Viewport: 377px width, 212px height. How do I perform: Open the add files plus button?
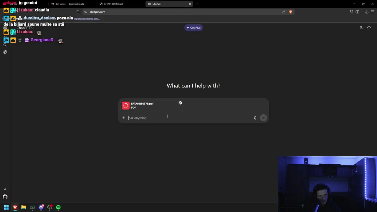coord(124,118)
